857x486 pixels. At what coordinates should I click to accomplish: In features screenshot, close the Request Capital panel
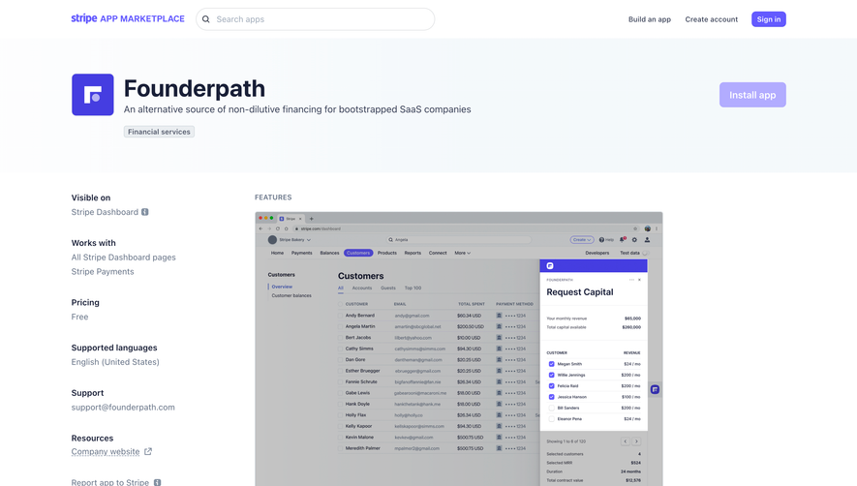coord(639,280)
